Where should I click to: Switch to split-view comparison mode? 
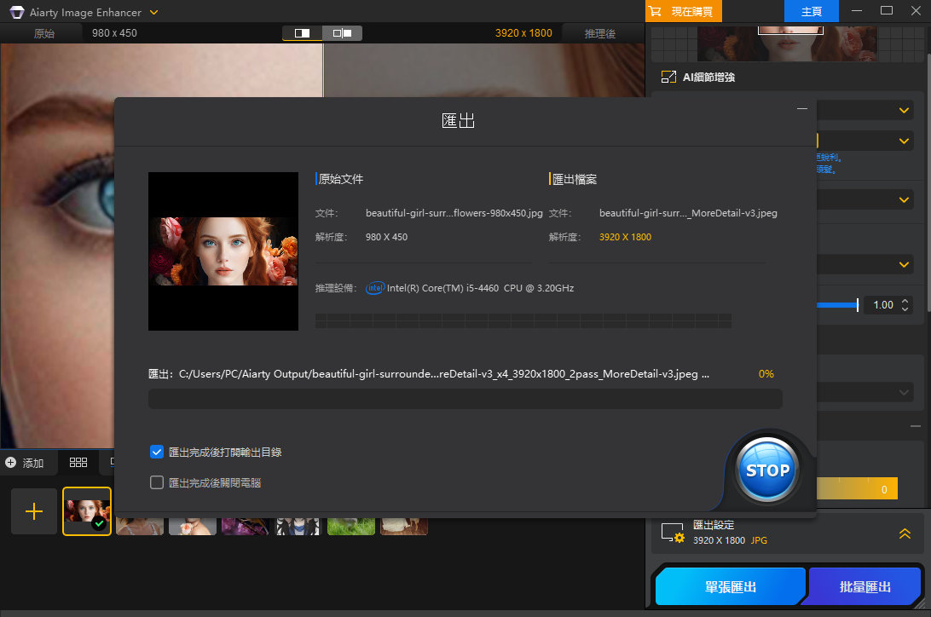302,33
